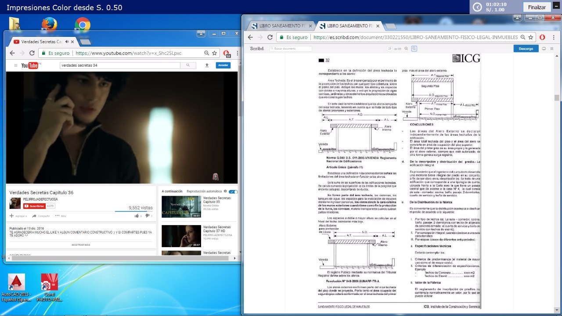Open the YouTube hamburger guide menu
Image resolution: width=562 pixels, height=316 pixels.
pyautogui.click(x=16, y=65)
